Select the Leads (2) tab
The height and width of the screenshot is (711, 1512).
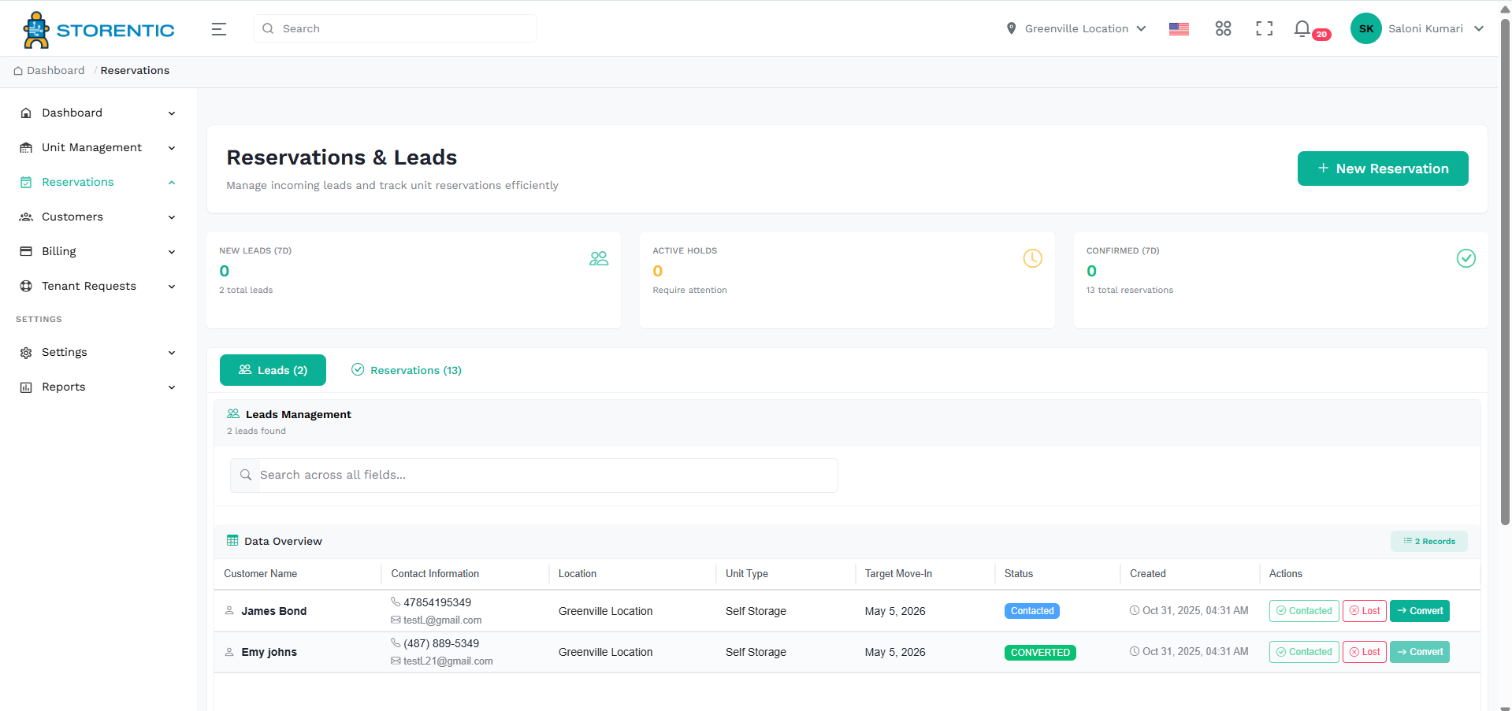click(x=273, y=370)
